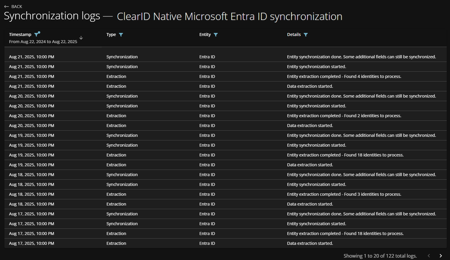Open the date range From Aug 22, 2024

point(43,42)
